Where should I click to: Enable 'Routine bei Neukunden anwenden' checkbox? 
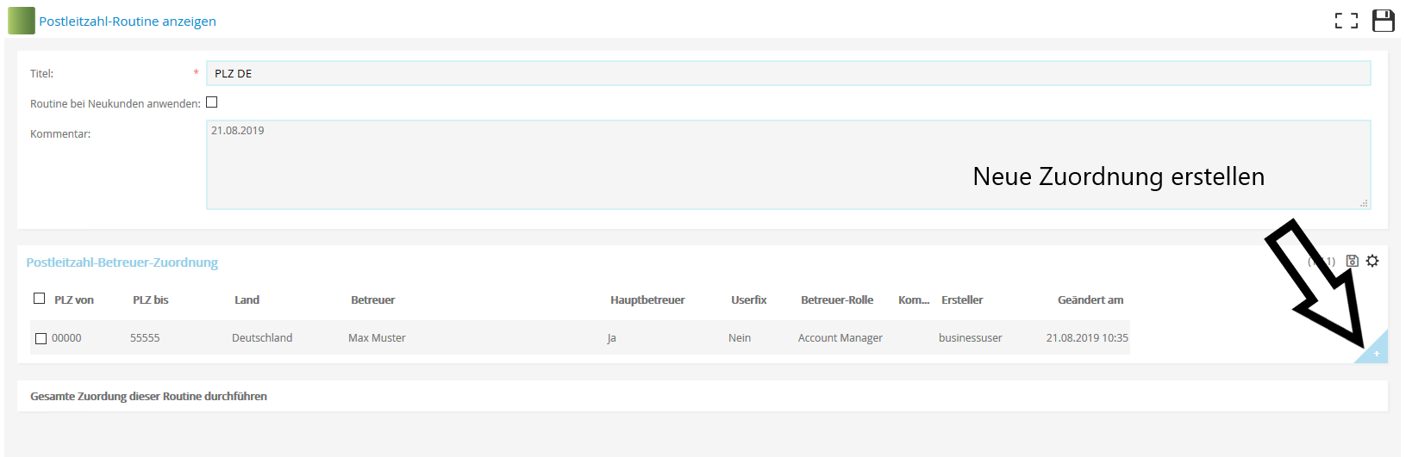click(212, 102)
